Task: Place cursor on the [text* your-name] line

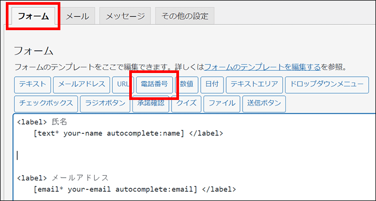Action: click(128, 133)
